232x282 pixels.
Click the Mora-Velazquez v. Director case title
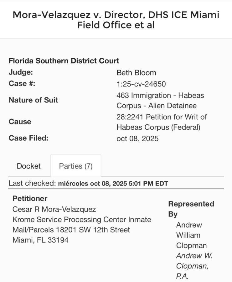[116, 20]
